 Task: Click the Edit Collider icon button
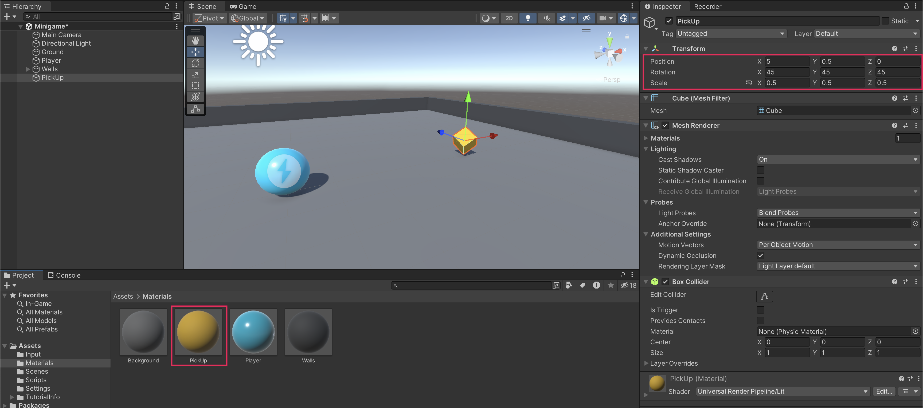764,296
